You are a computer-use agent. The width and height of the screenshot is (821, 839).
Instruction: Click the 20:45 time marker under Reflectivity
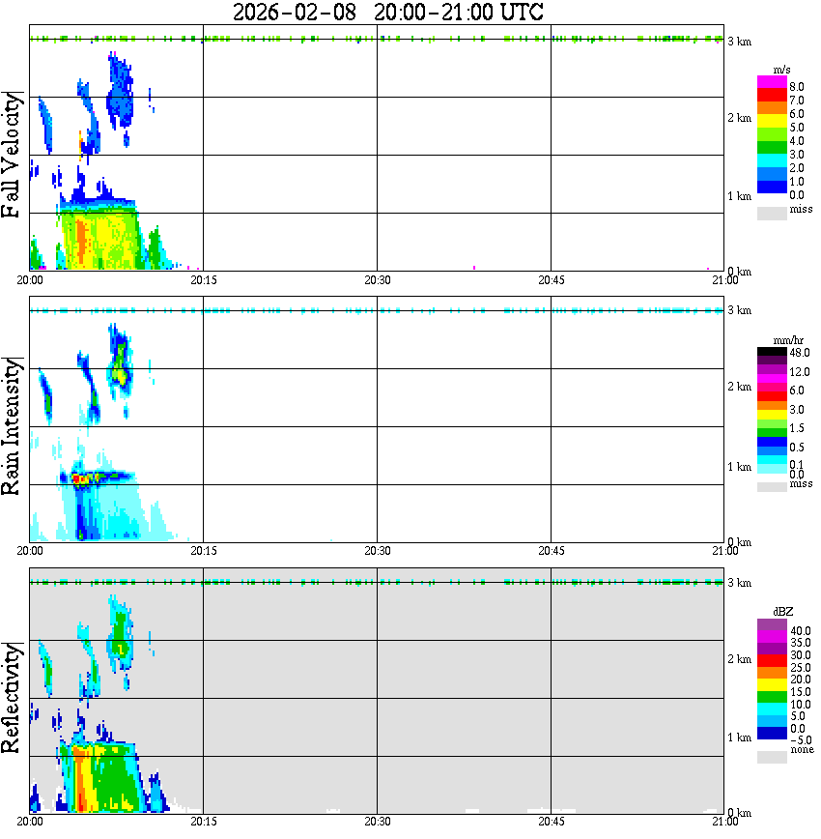(x=551, y=822)
